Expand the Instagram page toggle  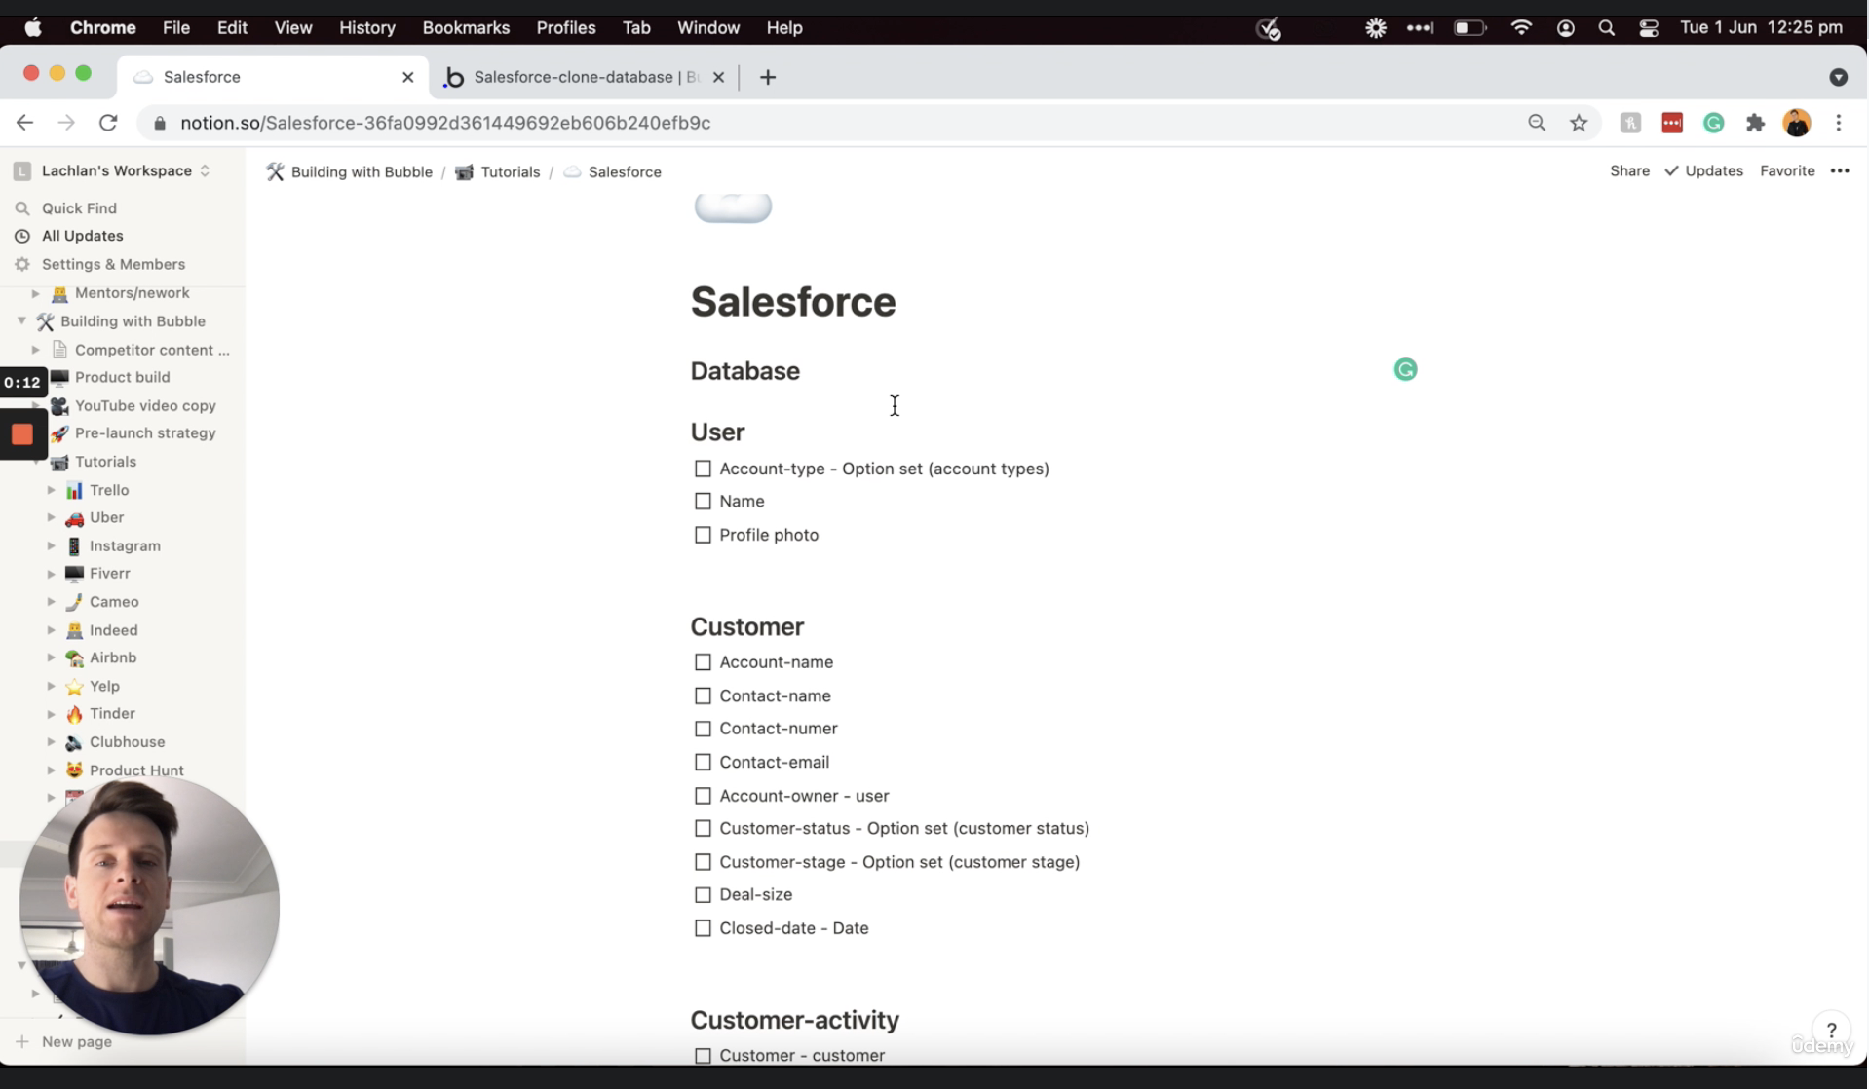tap(51, 546)
